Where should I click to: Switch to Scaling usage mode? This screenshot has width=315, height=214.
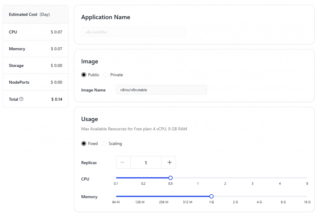click(105, 144)
